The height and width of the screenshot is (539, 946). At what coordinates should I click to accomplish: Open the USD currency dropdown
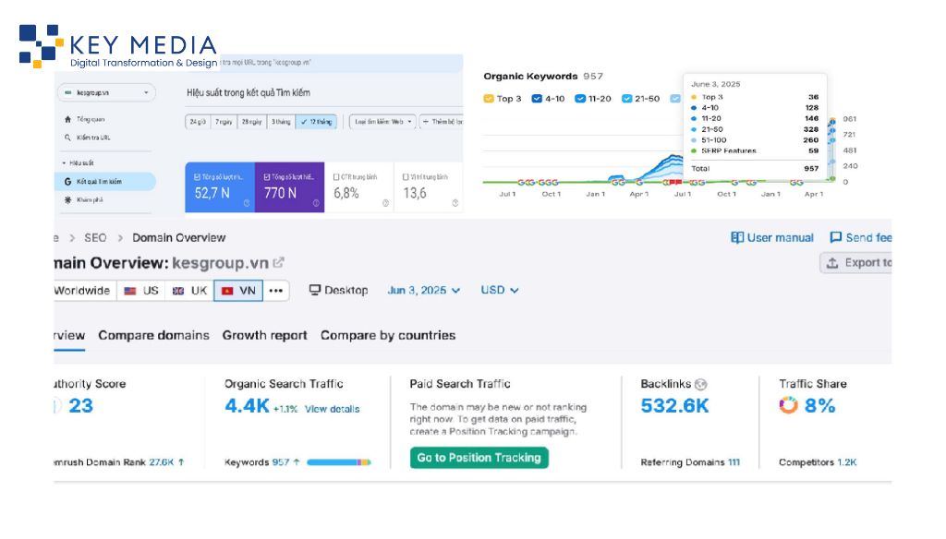[x=500, y=290]
